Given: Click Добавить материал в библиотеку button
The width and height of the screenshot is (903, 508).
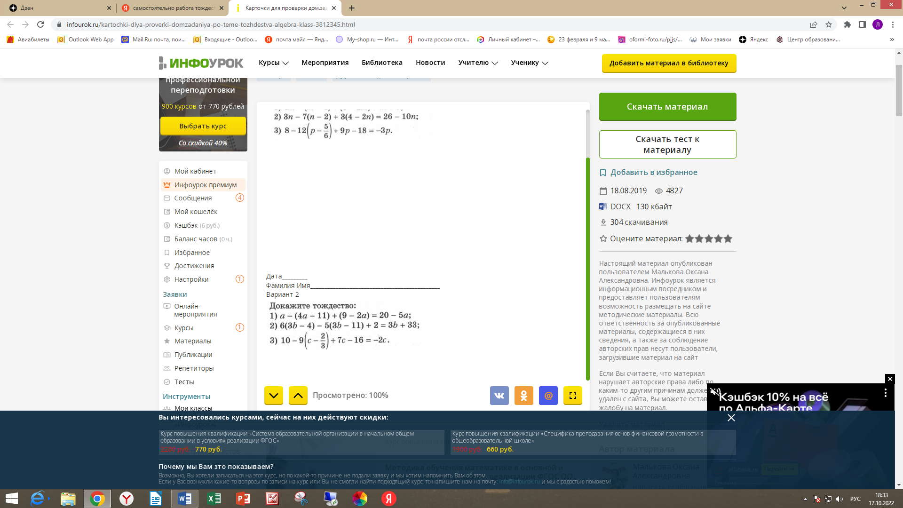Looking at the screenshot, I should point(669,63).
